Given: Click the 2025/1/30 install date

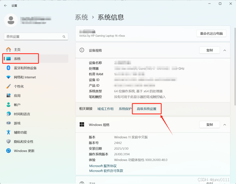Looking at the screenshot, I should tap(121, 149).
